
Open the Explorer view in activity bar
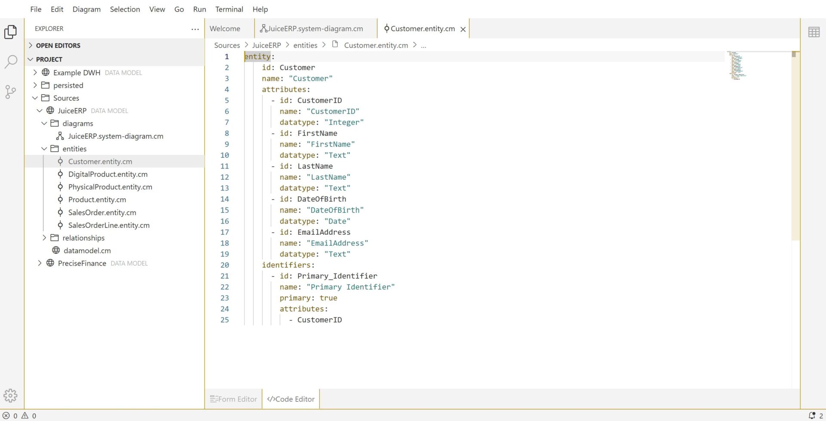point(10,32)
